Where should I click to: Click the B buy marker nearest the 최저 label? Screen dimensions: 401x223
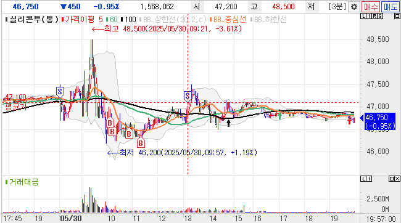click(141, 143)
